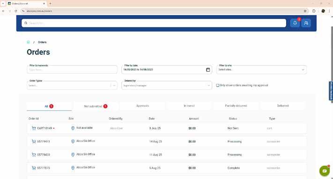The image size is (333, 179).
Task: Click the Ordered By column header
Action: click(x=116, y=119)
